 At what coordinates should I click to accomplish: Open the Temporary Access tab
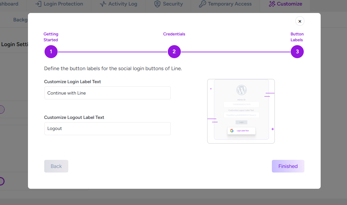230,4
